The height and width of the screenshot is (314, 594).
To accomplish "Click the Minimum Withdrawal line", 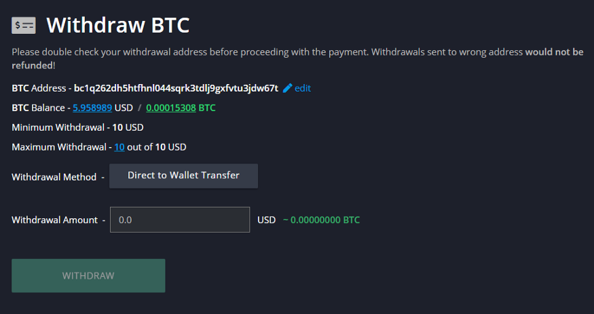I will coord(77,127).
